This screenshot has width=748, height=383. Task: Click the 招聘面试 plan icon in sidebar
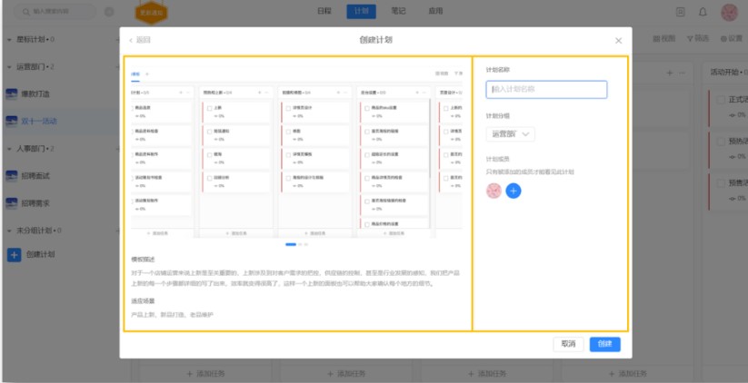(x=13, y=175)
